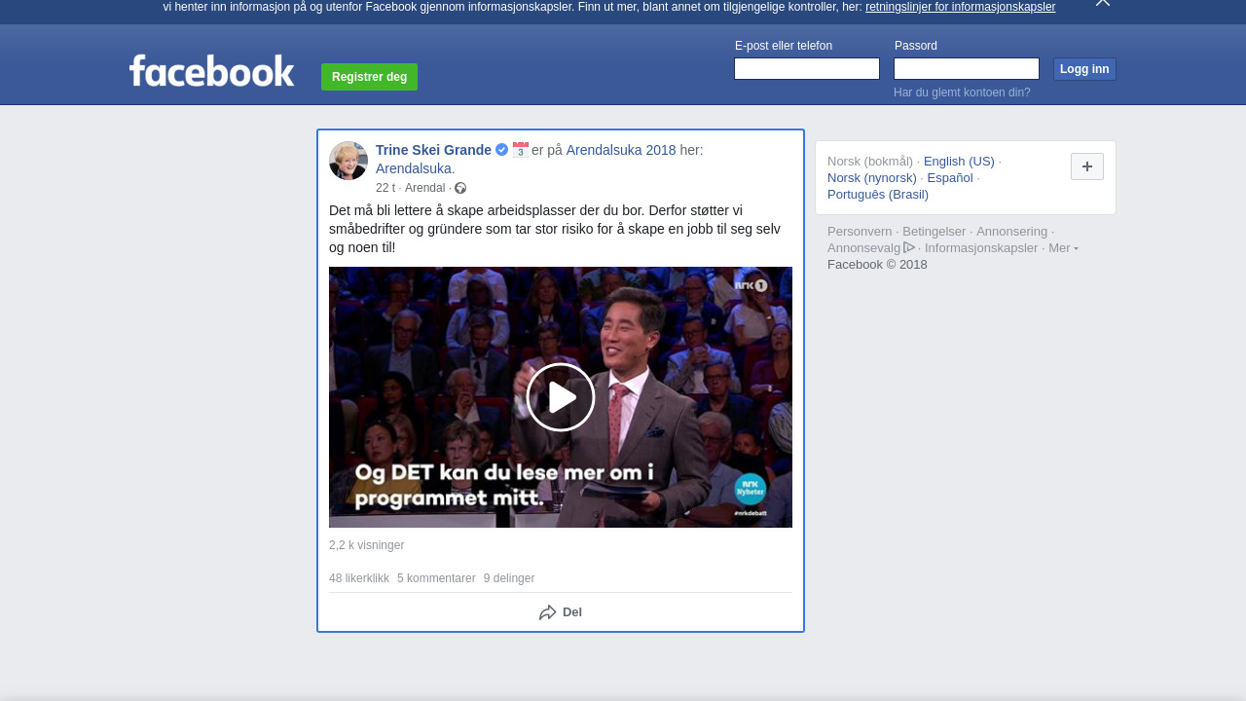
Task: Focus the E-post eller telefon field
Action: [807, 68]
